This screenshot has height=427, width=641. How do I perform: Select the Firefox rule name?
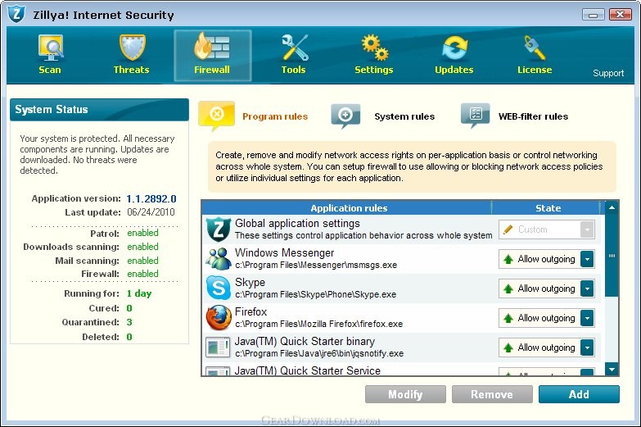[x=251, y=312]
